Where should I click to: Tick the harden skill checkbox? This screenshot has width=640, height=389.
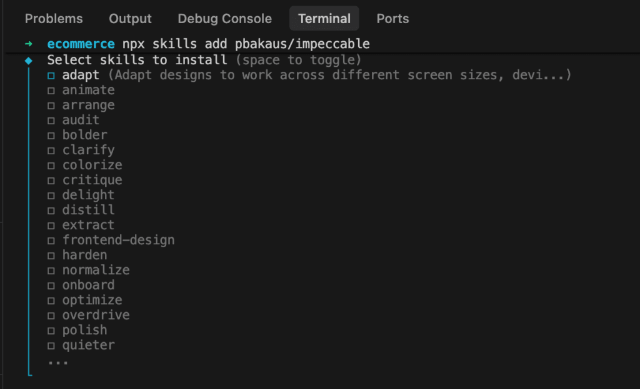(x=51, y=255)
